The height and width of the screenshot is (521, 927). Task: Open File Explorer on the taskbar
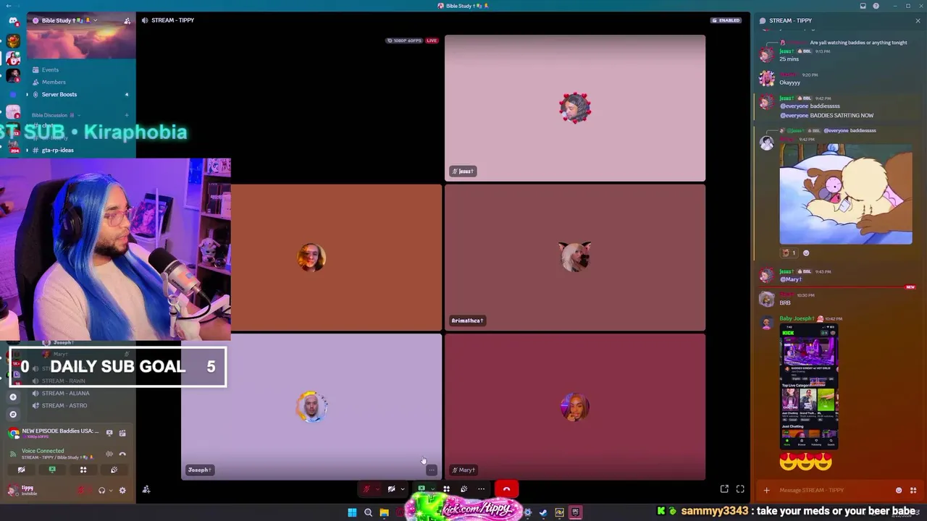(384, 512)
